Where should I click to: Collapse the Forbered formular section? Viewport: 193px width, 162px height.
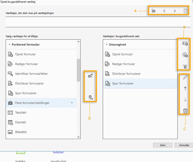coord(9,45)
